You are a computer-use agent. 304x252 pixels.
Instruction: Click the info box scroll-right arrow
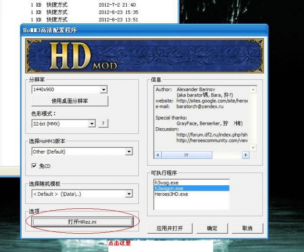pyautogui.click(x=245, y=155)
